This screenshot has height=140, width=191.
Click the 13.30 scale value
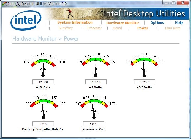click(x=61, y=62)
